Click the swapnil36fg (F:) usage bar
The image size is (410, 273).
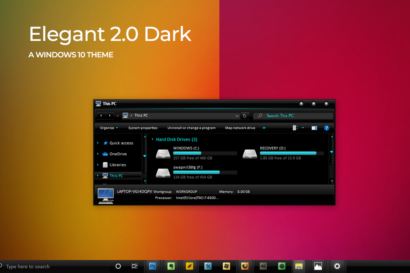point(205,172)
